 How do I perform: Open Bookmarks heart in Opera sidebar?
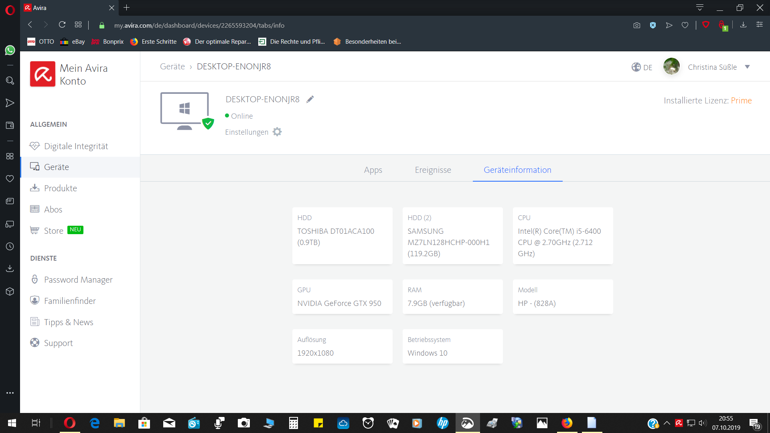click(10, 178)
